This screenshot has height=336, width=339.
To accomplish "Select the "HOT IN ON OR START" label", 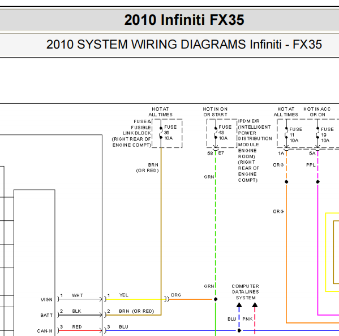I will 215,112.
